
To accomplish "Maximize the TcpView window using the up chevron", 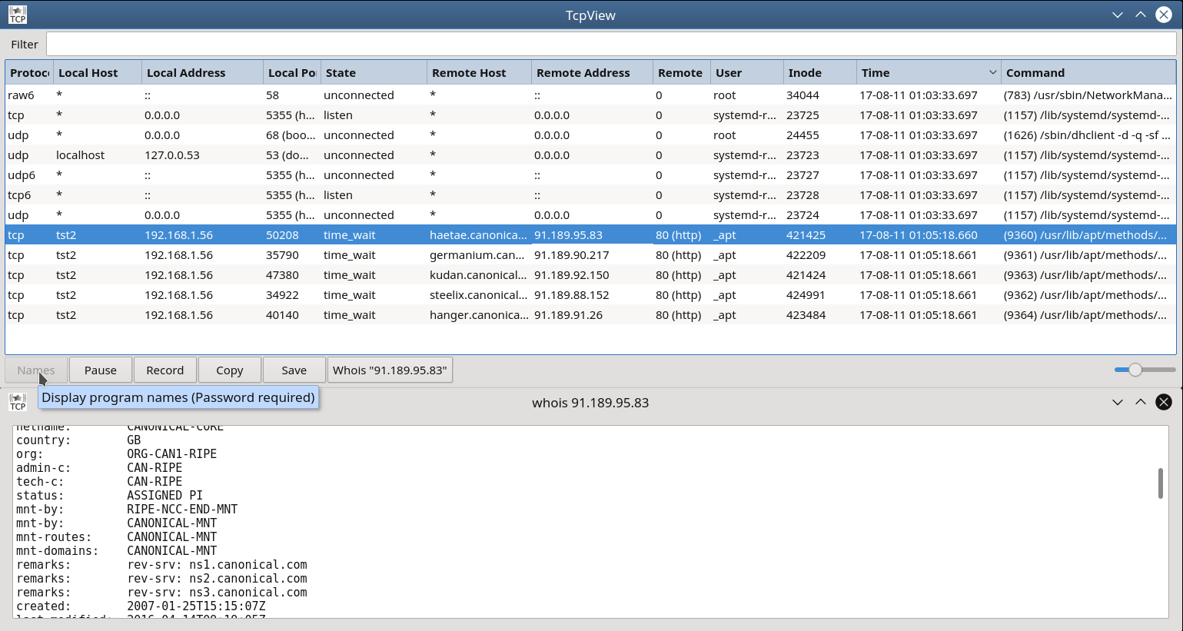I will pyautogui.click(x=1141, y=15).
